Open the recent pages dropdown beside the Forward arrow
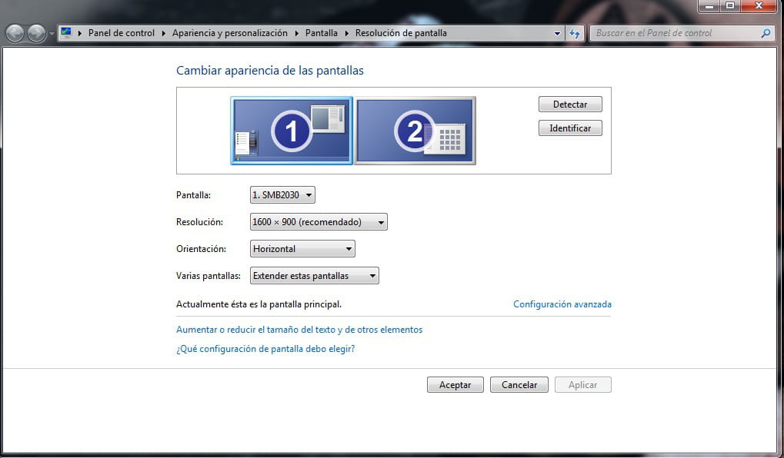The height and width of the screenshot is (458, 784). point(51,34)
